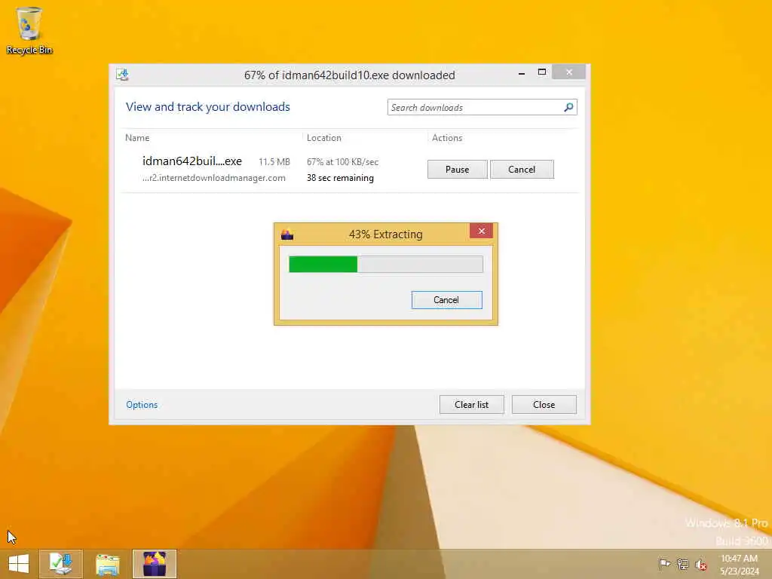Screen dimensions: 772x579
Task: Open the Options link
Action: click(142, 405)
